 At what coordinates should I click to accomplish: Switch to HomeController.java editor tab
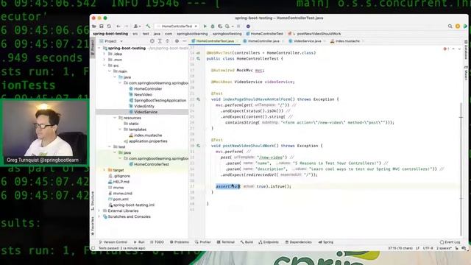[x=263, y=41]
